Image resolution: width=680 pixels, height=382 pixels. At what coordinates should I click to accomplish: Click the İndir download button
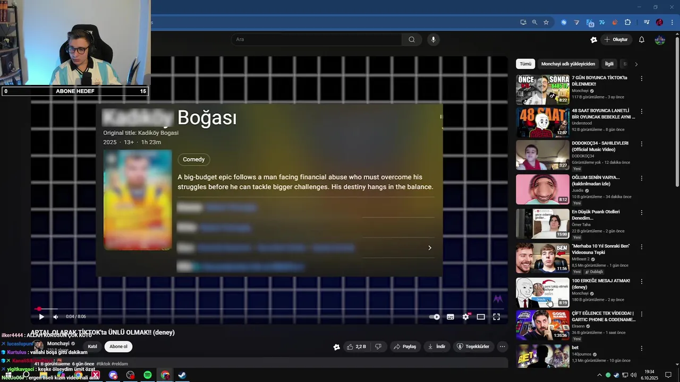437,346
